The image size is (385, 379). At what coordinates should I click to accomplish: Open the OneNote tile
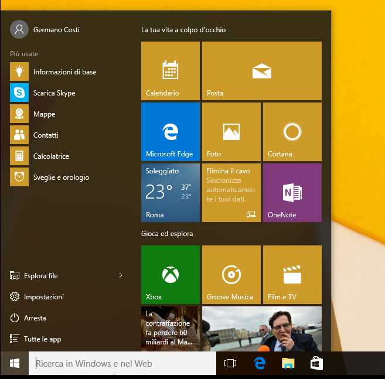click(292, 193)
